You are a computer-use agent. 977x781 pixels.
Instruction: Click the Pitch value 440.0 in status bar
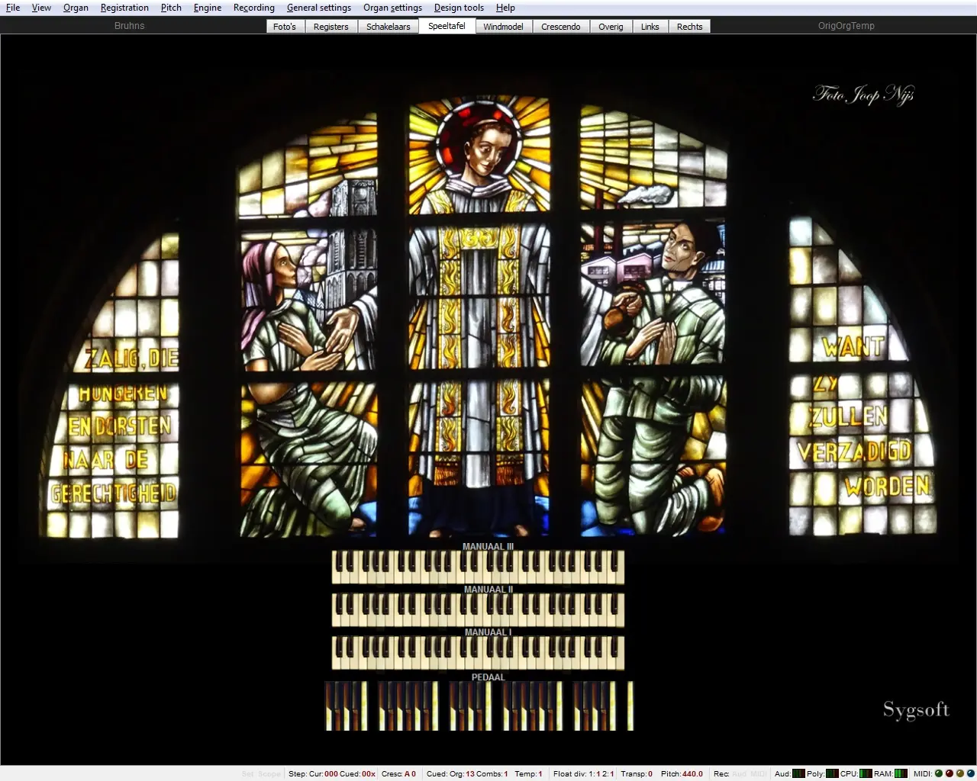tap(692, 773)
